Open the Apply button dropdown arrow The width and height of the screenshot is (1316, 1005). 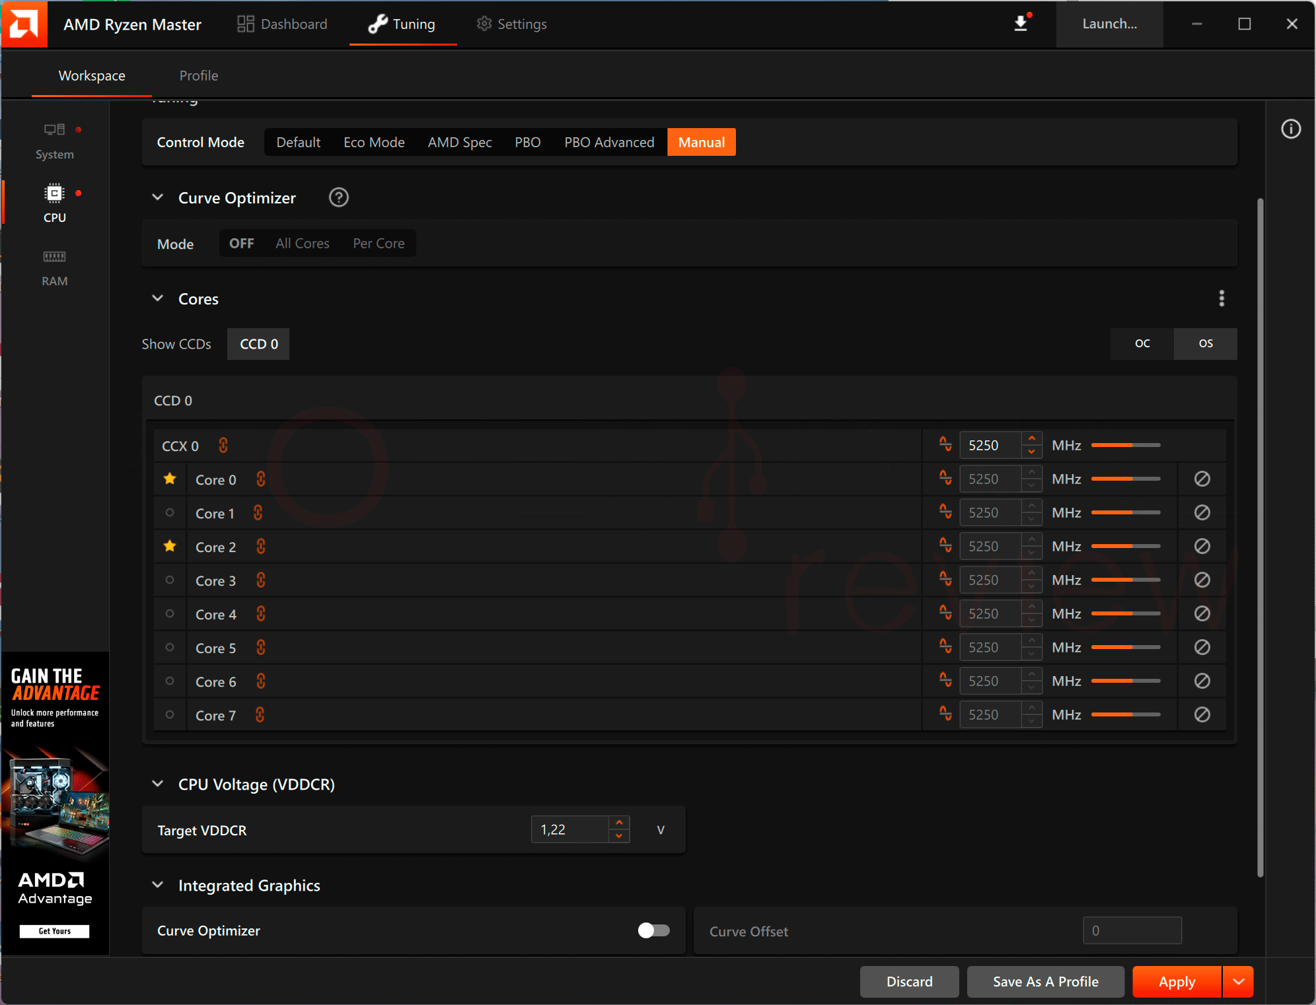click(x=1238, y=982)
